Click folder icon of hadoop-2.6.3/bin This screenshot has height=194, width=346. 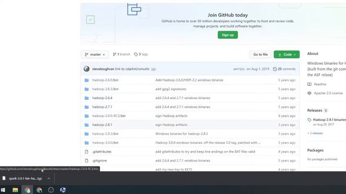click(x=86, y=89)
